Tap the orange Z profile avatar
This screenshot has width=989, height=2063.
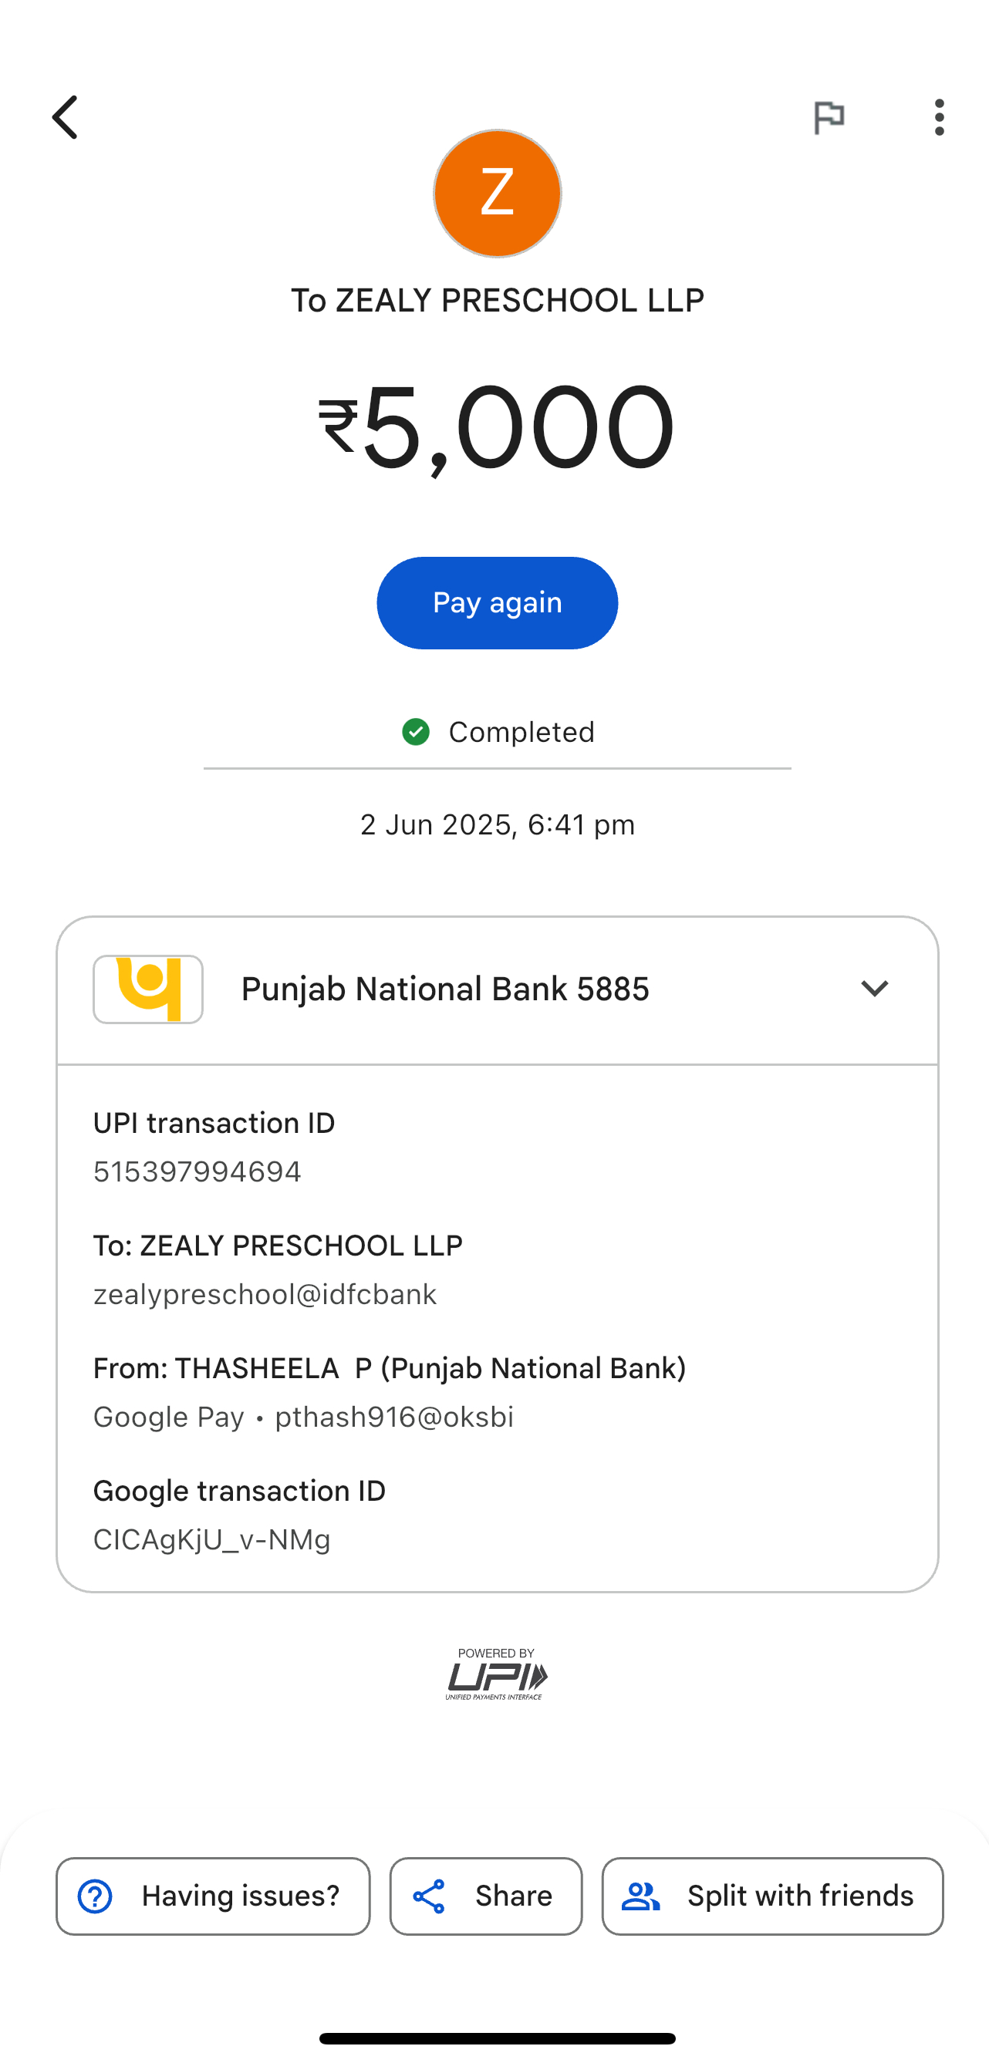497,194
